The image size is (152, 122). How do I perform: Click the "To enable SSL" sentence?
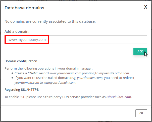point(55,97)
